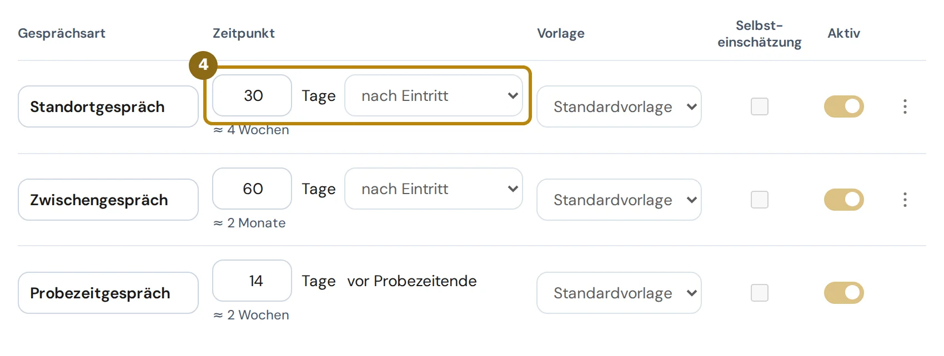The height and width of the screenshot is (356, 944).
Task: Click the Zeitpunkt column header
Action: (x=244, y=33)
